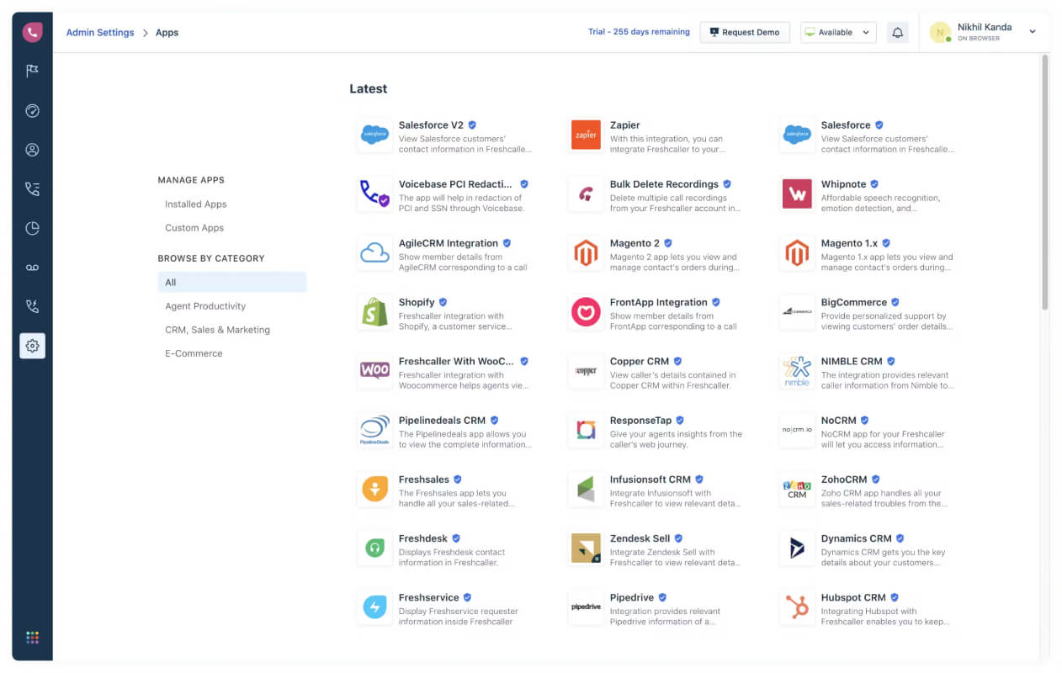Click the admin settings gear icon

(x=32, y=346)
